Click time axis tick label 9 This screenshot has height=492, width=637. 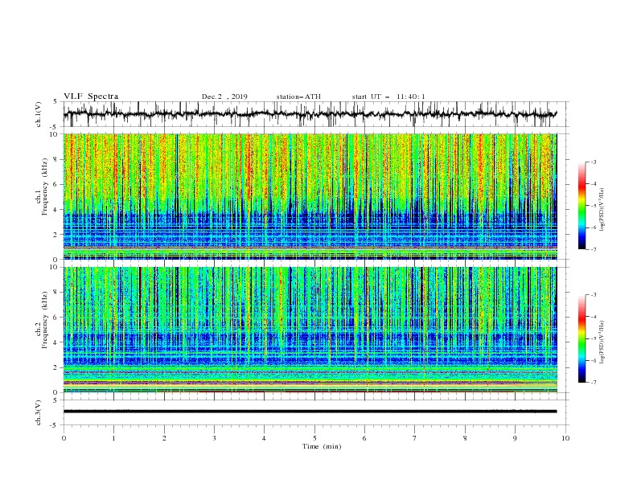tap(515, 438)
